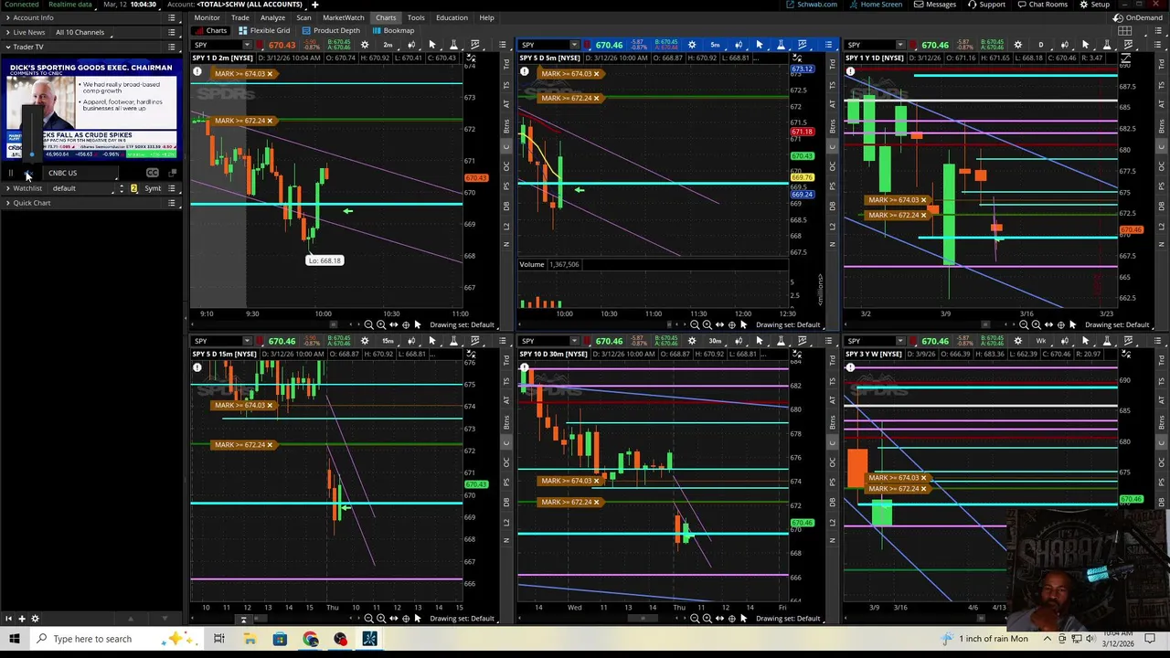Remove MARK >= 672.24 alert on 2m chart
The image size is (1170, 658).
(x=270, y=121)
